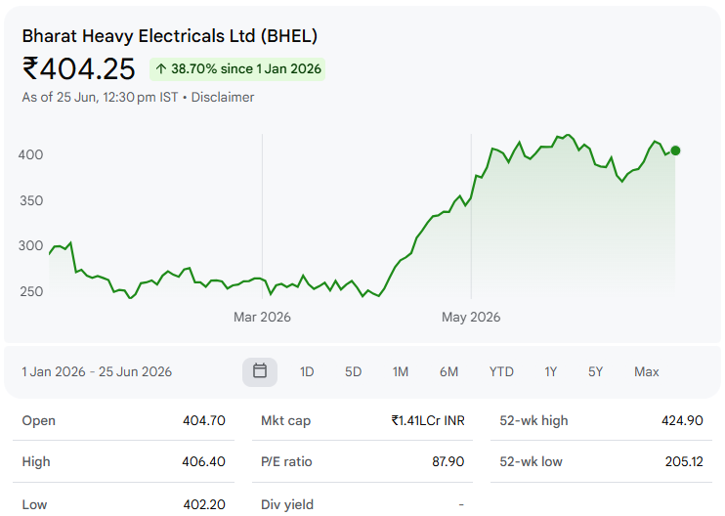Click the 400 y-axis label

pos(30,154)
